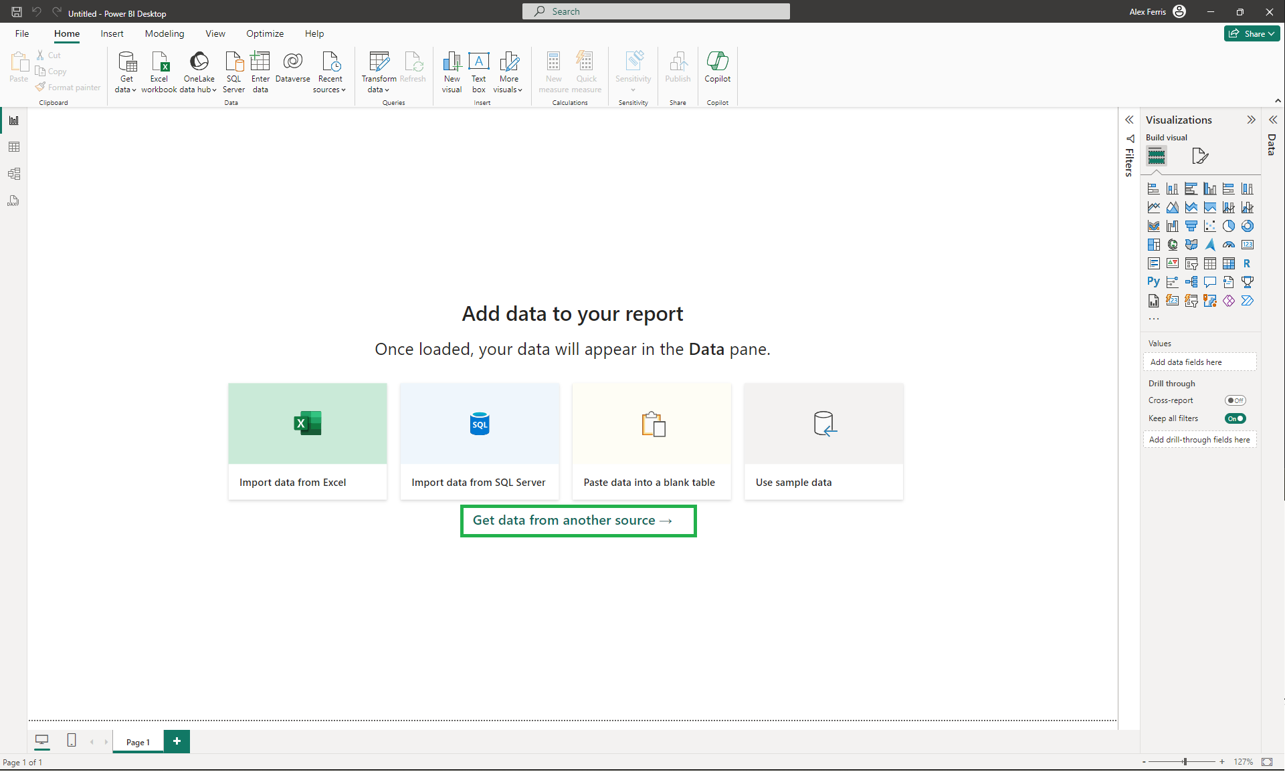Click Paste data into a blank table
Viewport: 1285px width, 776px height.
click(x=652, y=441)
